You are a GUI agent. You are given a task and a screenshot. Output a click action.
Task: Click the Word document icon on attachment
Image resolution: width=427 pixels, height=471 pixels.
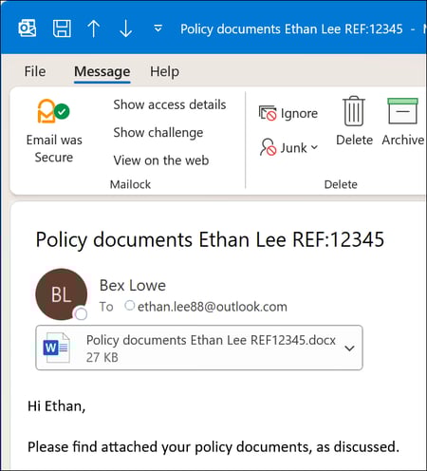56,348
